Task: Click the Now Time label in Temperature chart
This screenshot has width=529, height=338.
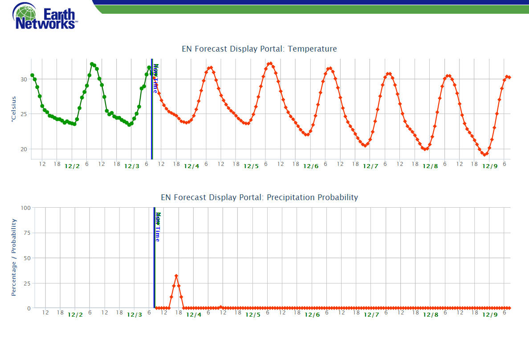Action: point(155,79)
